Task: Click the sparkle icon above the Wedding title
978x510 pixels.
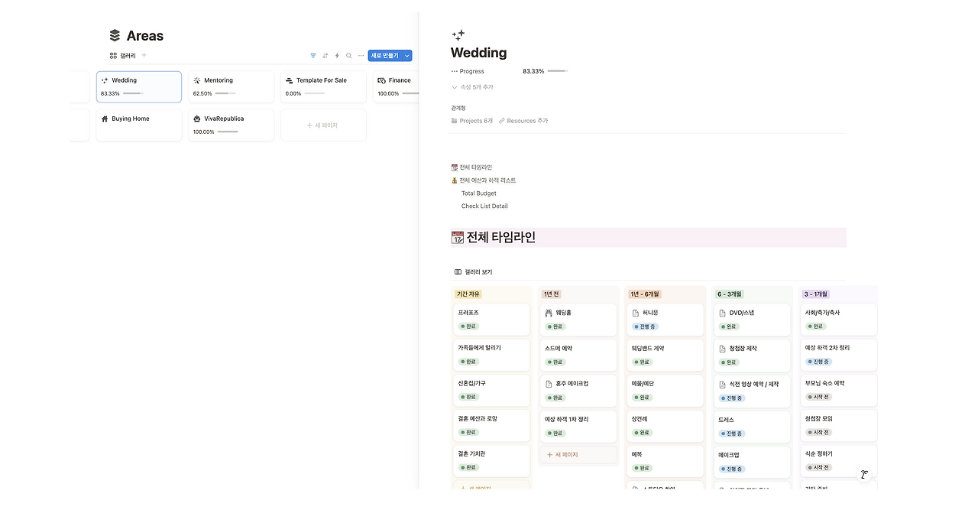Action: (x=458, y=34)
